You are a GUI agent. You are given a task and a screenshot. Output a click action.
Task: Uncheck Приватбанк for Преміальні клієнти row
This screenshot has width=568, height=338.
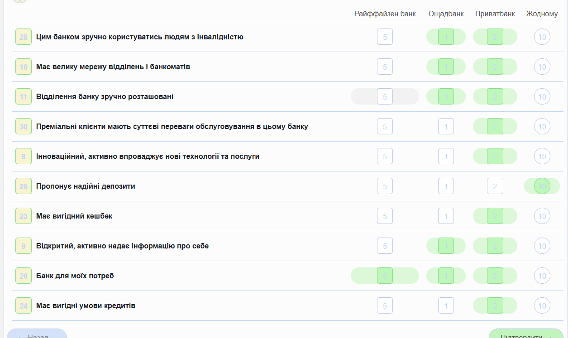click(x=495, y=126)
